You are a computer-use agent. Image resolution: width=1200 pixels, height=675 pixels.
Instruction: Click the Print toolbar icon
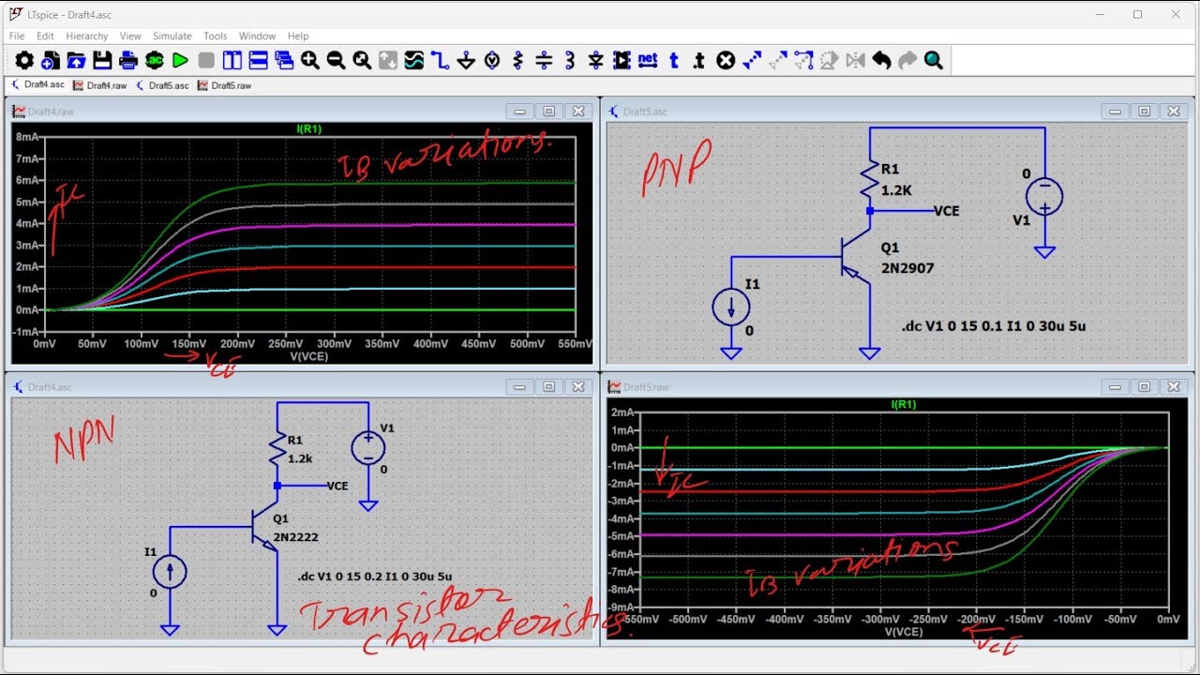click(128, 60)
